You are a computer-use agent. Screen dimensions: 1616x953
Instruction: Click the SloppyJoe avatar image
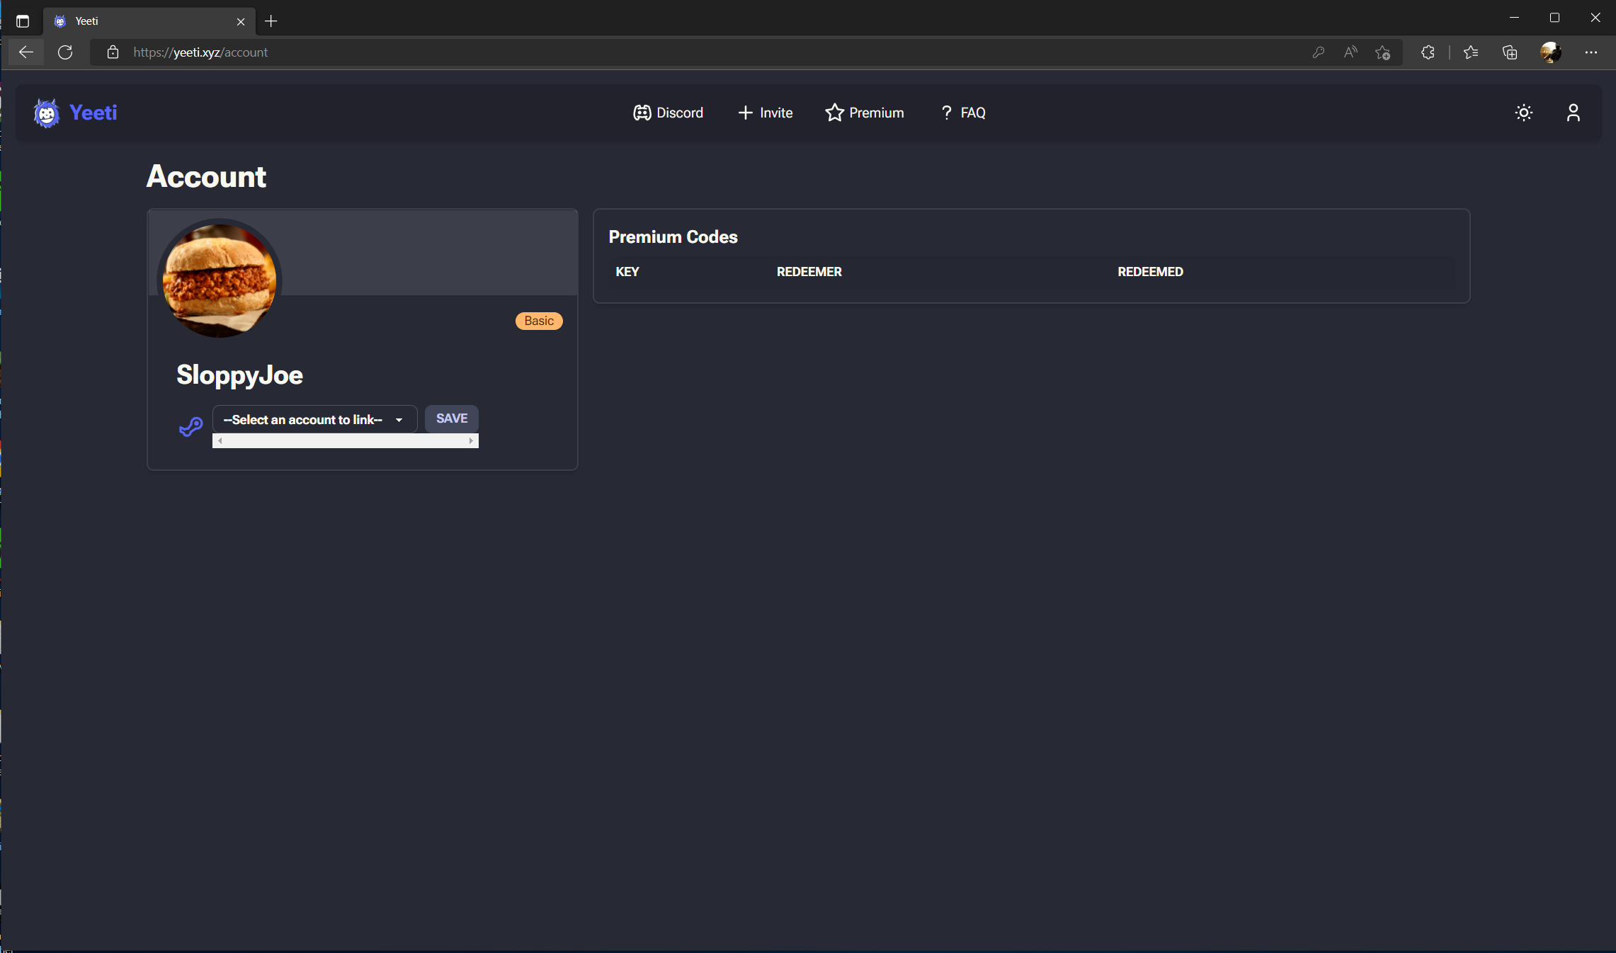(x=220, y=279)
